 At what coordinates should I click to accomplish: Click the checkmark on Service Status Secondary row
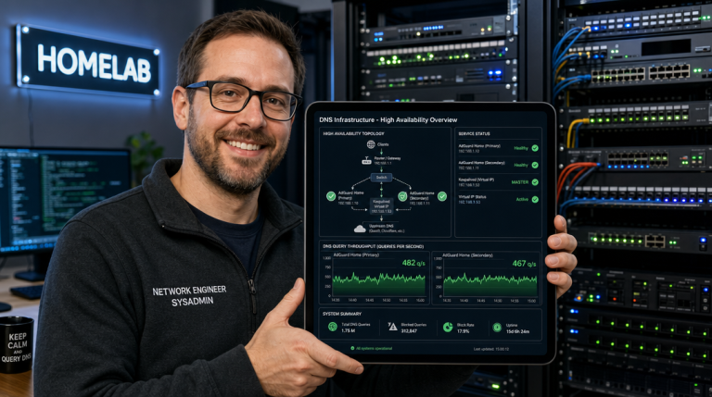tap(535, 165)
